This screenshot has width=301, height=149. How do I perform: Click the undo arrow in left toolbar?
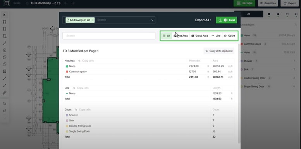(5, 104)
